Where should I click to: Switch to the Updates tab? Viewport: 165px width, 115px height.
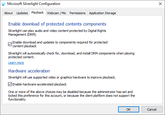pyautogui.click(x=22, y=13)
